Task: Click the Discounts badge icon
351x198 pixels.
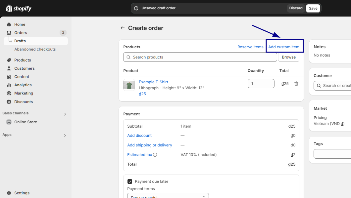Action: 9,102
